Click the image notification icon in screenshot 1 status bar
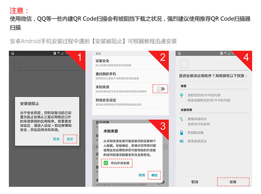Image resolution: width=261 pixels, height=194 pixels. [13, 53]
